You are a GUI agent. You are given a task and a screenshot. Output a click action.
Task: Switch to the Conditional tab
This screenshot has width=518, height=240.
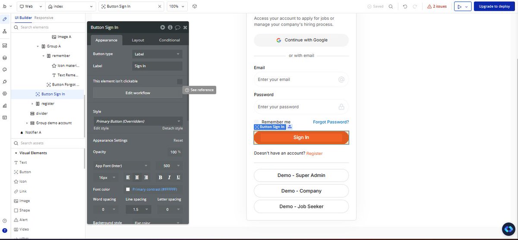(x=169, y=40)
